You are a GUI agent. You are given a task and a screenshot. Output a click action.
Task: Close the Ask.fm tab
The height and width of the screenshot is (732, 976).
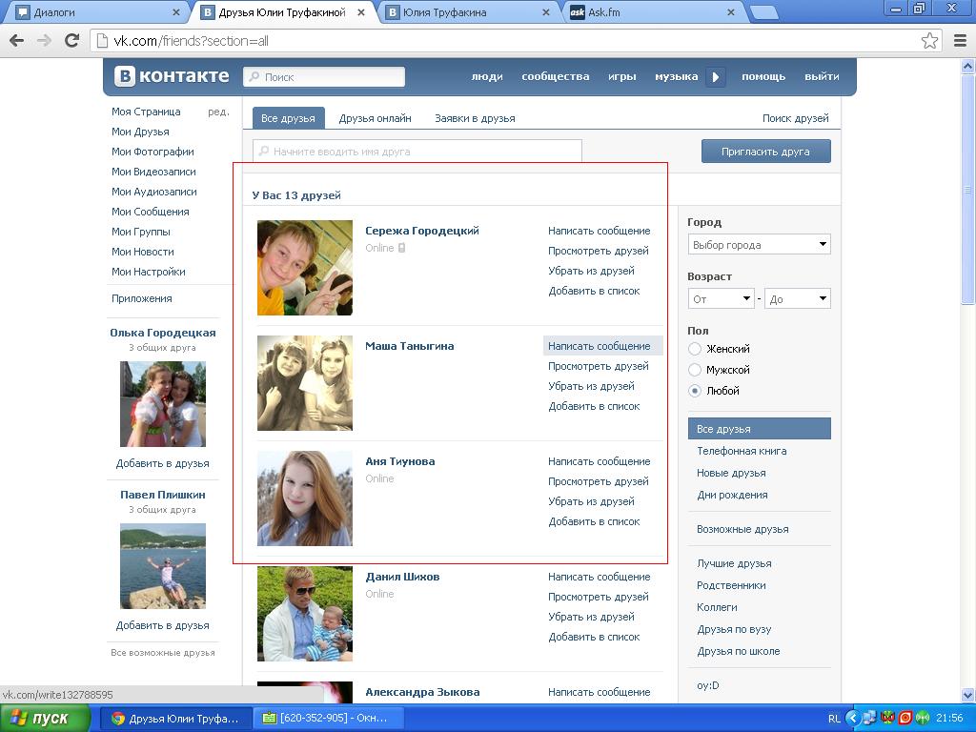click(731, 11)
